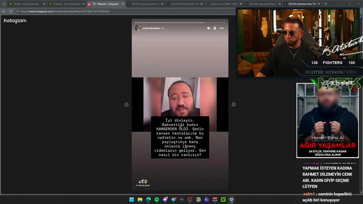The height and width of the screenshot is (204, 363).
Task: Focus the browser address bar
Action: click(x=125, y=11)
